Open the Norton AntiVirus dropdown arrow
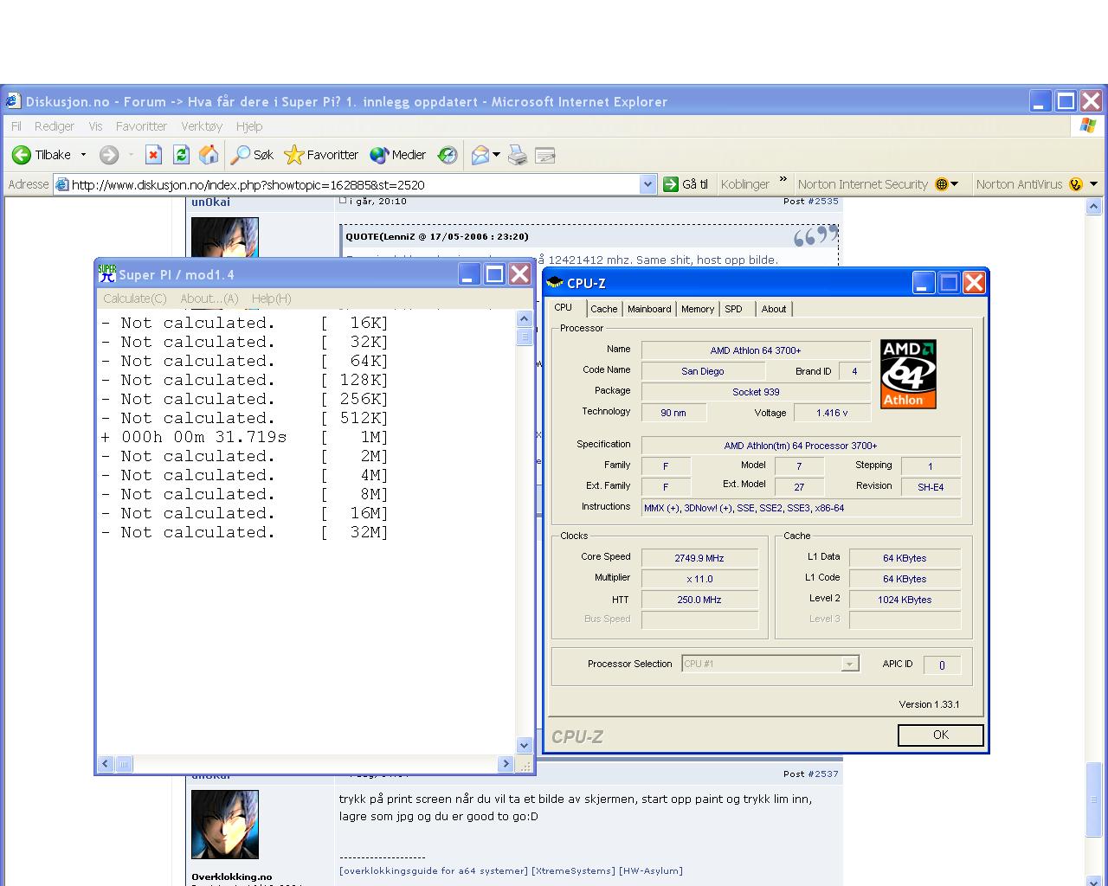The image size is (1108, 886). [x=1093, y=183]
